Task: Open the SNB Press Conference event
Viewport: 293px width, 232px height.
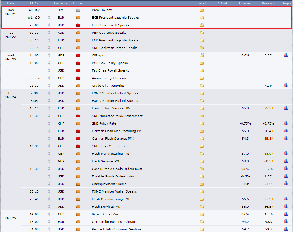Action: pos(109,146)
